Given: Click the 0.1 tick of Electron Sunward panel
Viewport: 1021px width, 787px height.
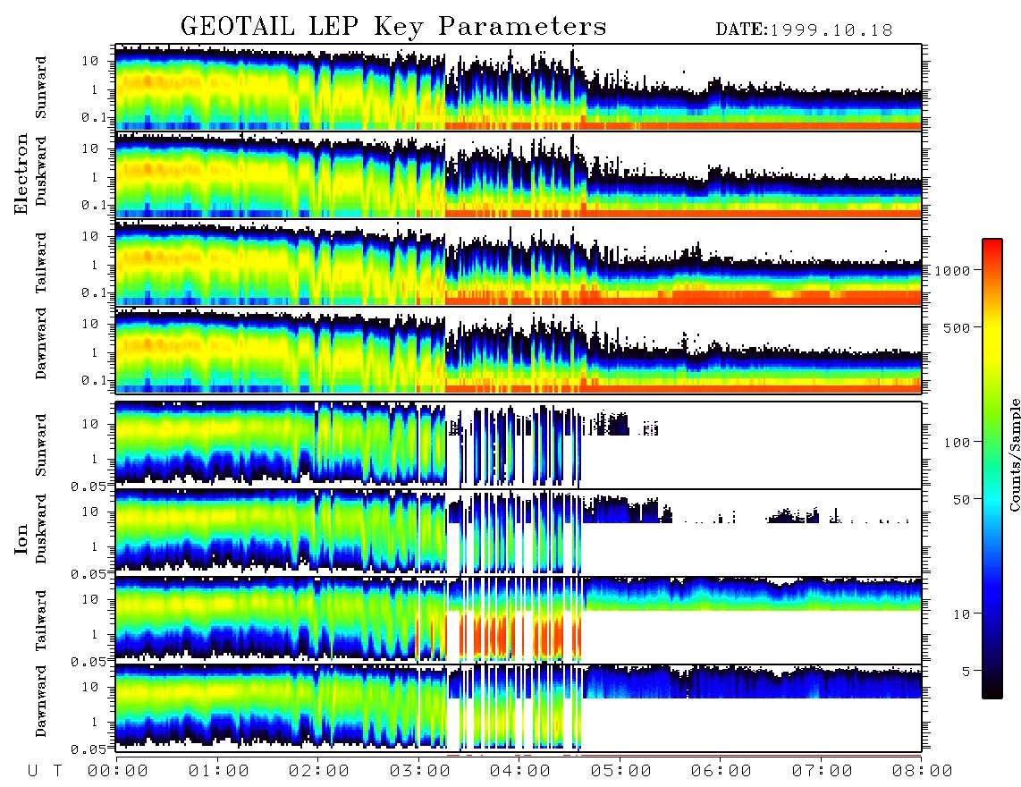Looking at the screenshot, I should [x=94, y=117].
